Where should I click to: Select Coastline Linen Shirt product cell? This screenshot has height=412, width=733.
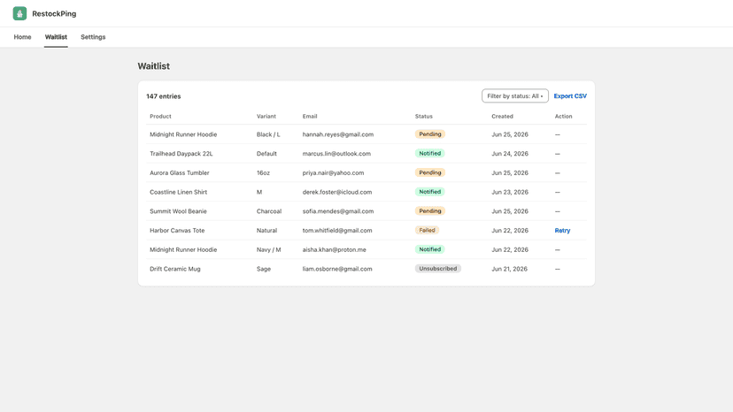(178, 192)
